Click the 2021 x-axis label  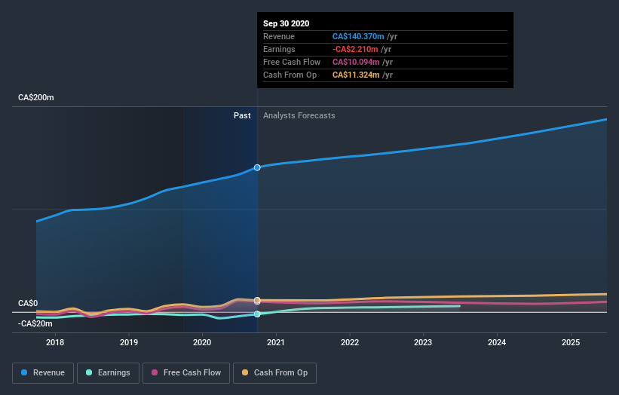(x=275, y=342)
